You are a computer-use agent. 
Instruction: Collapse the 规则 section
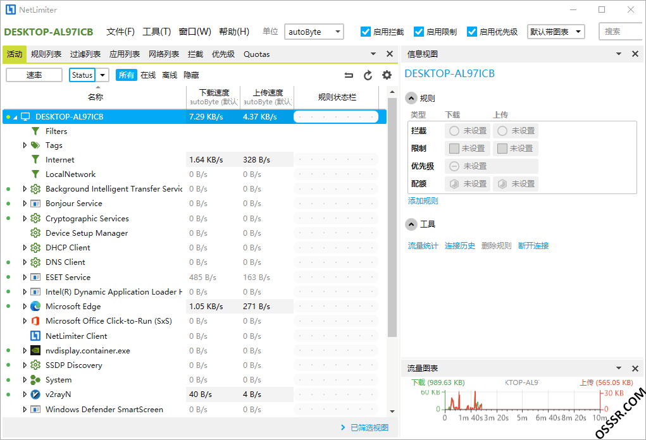pos(411,99)
